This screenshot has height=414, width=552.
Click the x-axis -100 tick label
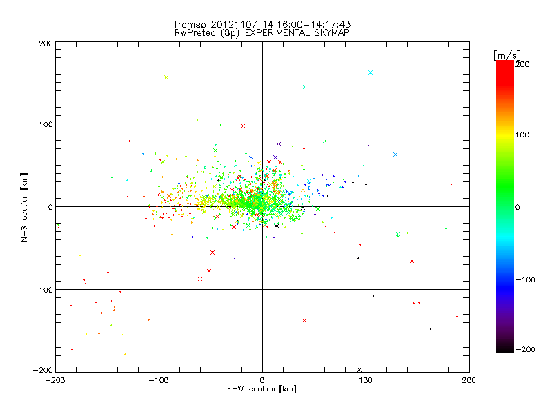pos(159,379)
